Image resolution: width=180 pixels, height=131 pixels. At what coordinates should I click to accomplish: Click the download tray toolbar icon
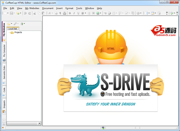coord(64,13)
